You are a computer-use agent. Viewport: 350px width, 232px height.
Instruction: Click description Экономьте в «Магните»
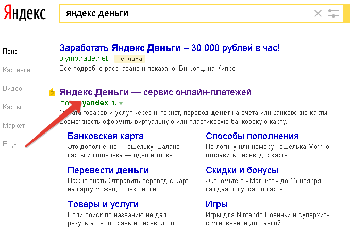point(268,185)
